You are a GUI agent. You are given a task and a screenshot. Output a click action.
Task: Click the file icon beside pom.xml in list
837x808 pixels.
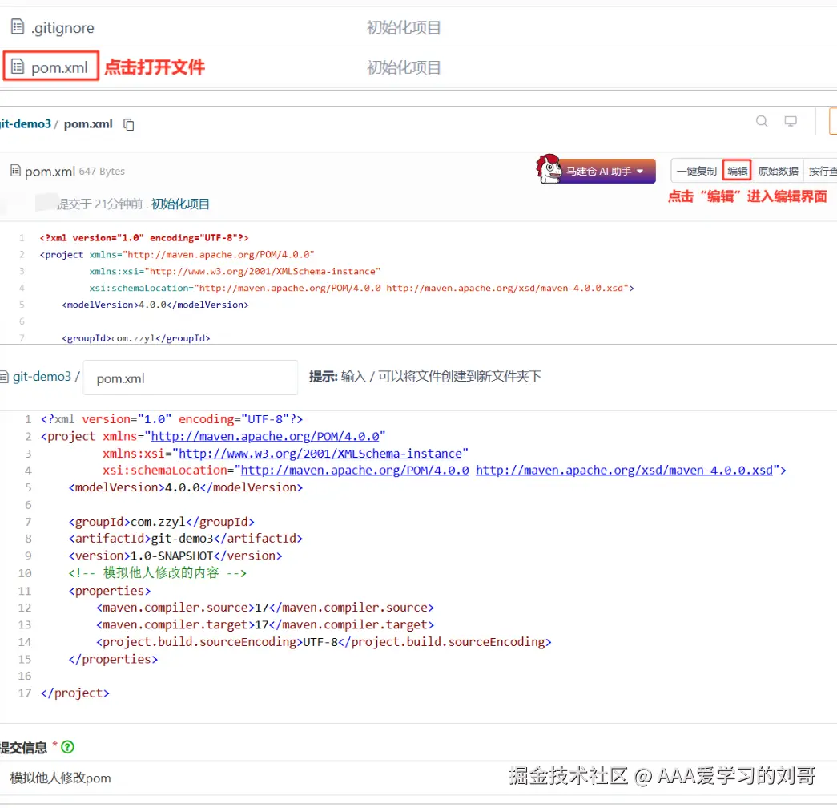(x=18, y=67)
